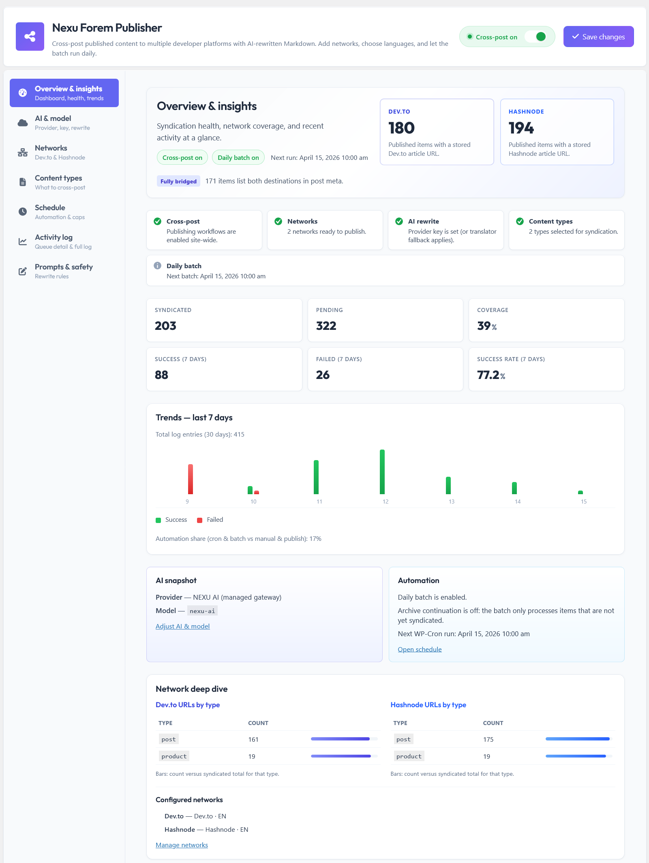Open the Manage networks link
Viewport: 649px width, 863px height.
coord(182,845)
